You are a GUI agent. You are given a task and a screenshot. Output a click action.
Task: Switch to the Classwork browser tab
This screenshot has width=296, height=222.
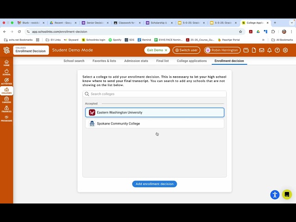127,23
